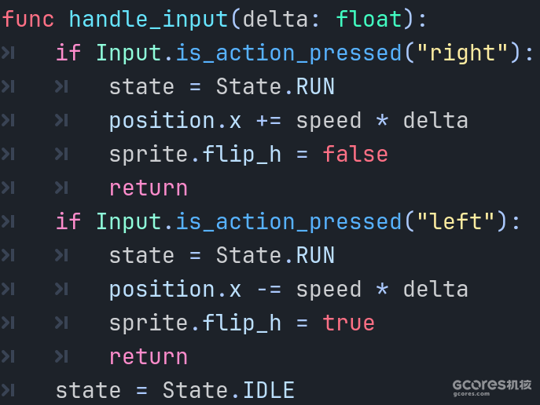
Task: Click the func keyword
Action: [28, 19]
